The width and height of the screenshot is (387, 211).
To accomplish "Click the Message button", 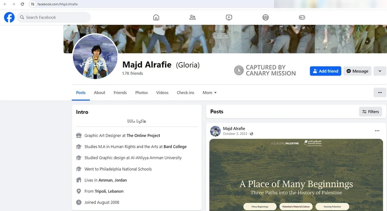I will click(x=357, y=71).
